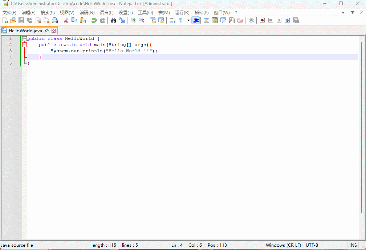Click the Undo arrow icon
366x250 pixels.
(x=94, y=20)
